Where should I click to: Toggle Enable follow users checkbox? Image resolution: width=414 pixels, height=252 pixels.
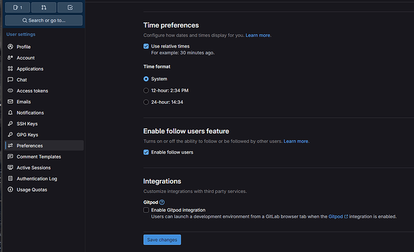point(146,152)
